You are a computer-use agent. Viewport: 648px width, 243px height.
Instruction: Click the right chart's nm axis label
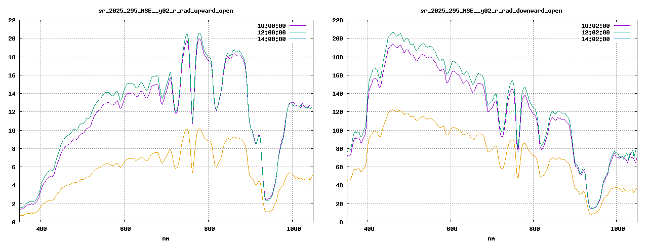coord(491,238)
